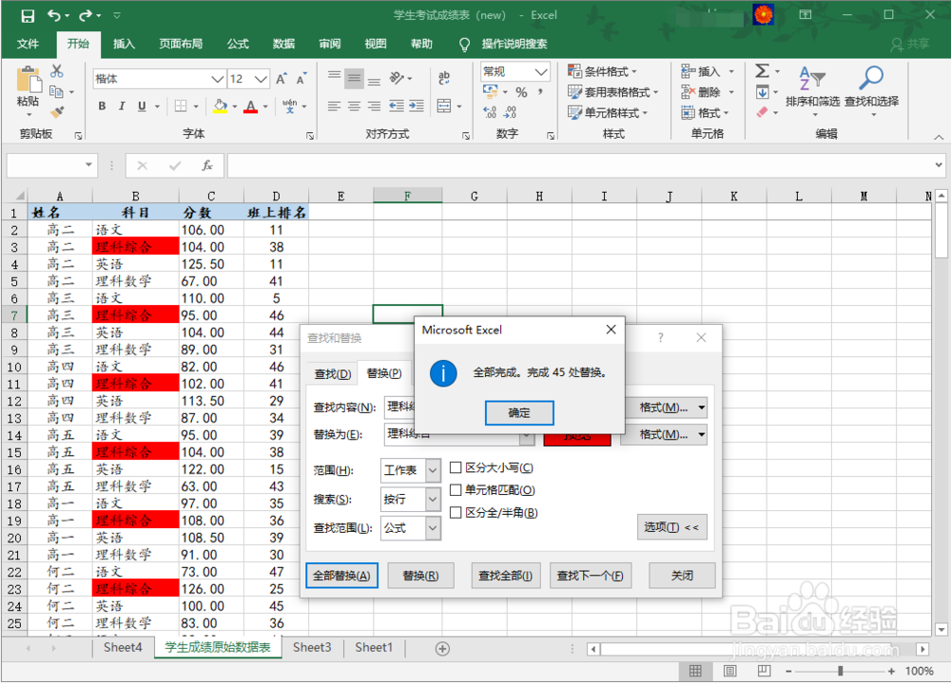The width and height of the screenshot is (951, 683).
Task: Toggle 区分全/半角 checkbox
Action: [x=456, y=512]
